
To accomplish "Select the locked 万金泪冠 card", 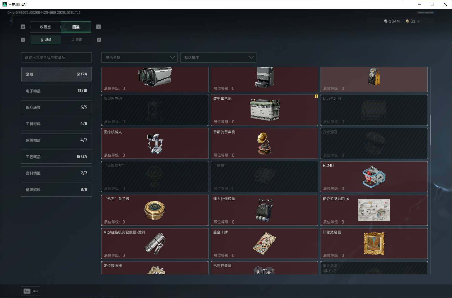I will (x=374, y=143).
